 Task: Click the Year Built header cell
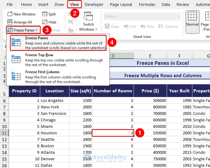pos(179,91)
